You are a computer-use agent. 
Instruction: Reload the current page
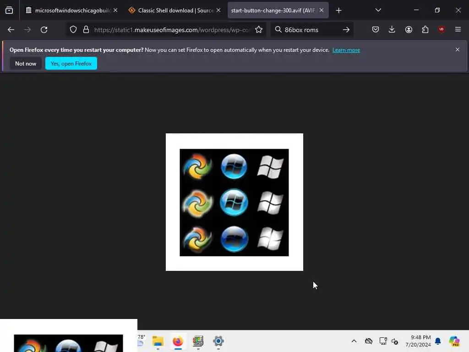coord(44,30)
